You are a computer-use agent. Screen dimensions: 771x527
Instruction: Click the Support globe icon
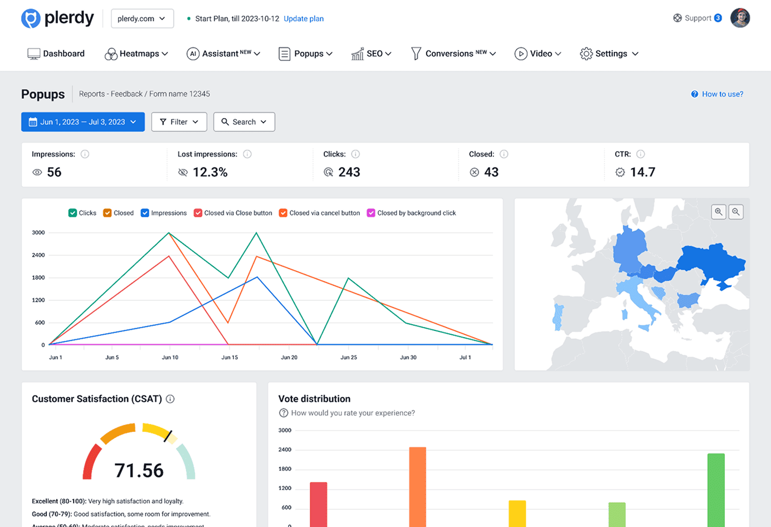pyautogui.click(x=677, y=18)
